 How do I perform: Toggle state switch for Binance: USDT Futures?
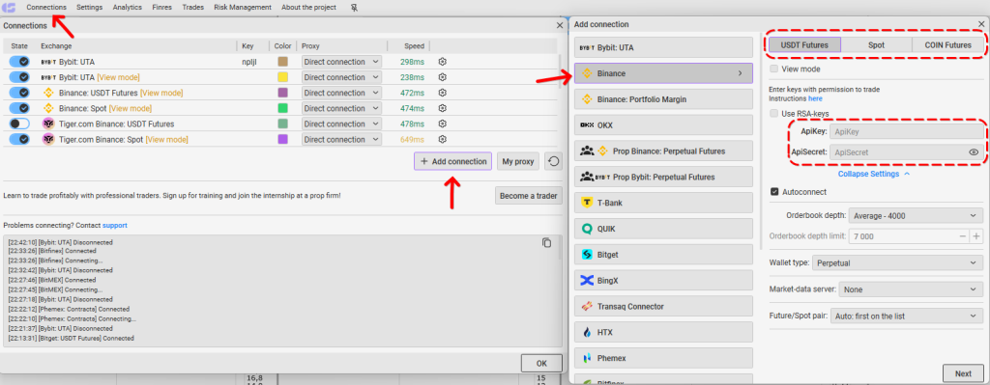(19, 93)
